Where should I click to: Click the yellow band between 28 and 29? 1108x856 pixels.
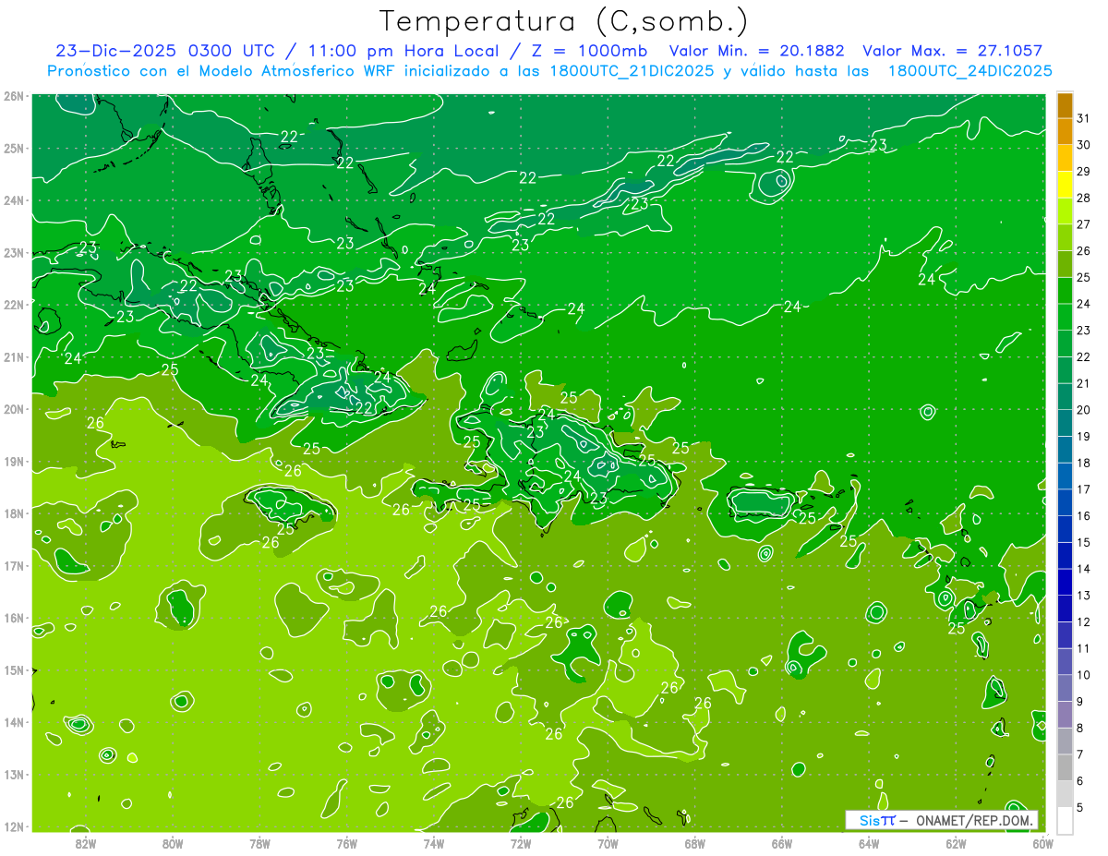pos(1065,185)
